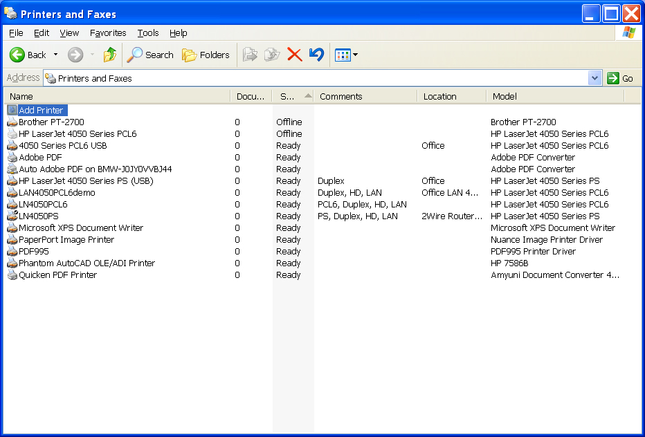Select the Quicken PDF Printer icon
This screenshot has height=437, width=645.
(x=12, y=275)
